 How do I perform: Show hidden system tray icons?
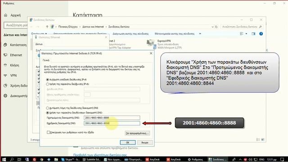[x=240, y=159]
